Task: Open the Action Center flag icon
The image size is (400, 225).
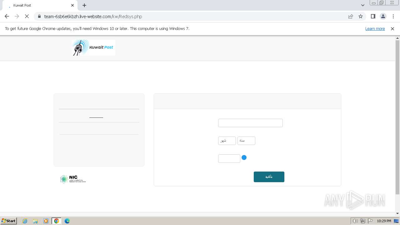Action: tap(370, 221)
